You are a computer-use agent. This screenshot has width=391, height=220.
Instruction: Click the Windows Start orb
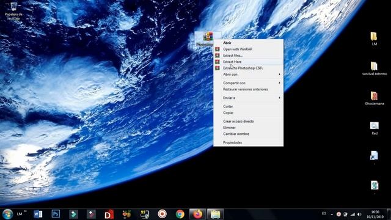[x=7, y=214]
